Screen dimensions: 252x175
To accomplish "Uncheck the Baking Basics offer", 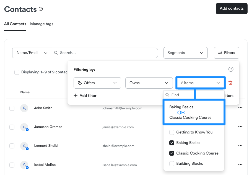I will coord(172,143).
